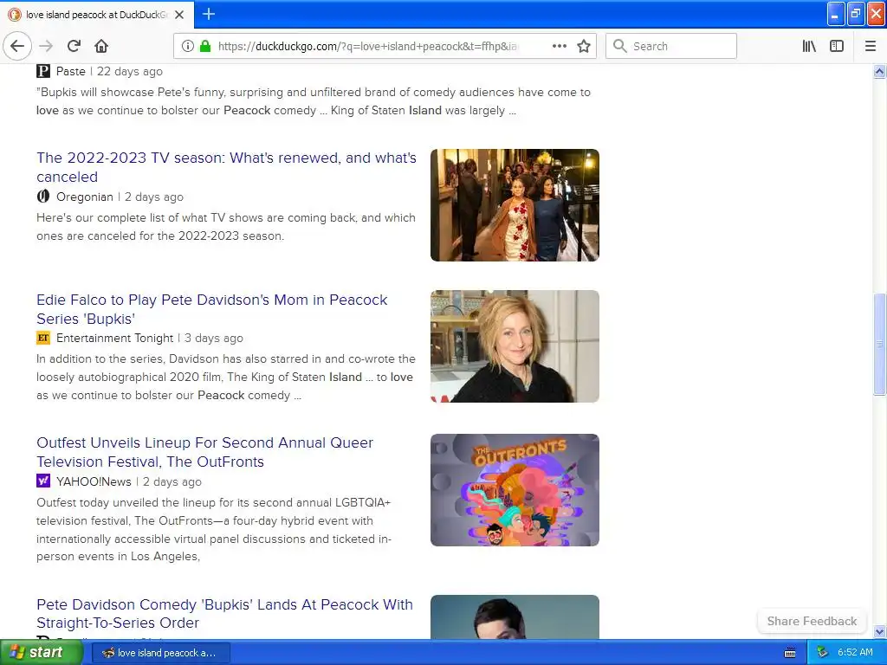Screen dimensions: 887x665
Task: Click the Entertainment Tonight ET logo
Action: pyautogui.click(x=43, y=338)
